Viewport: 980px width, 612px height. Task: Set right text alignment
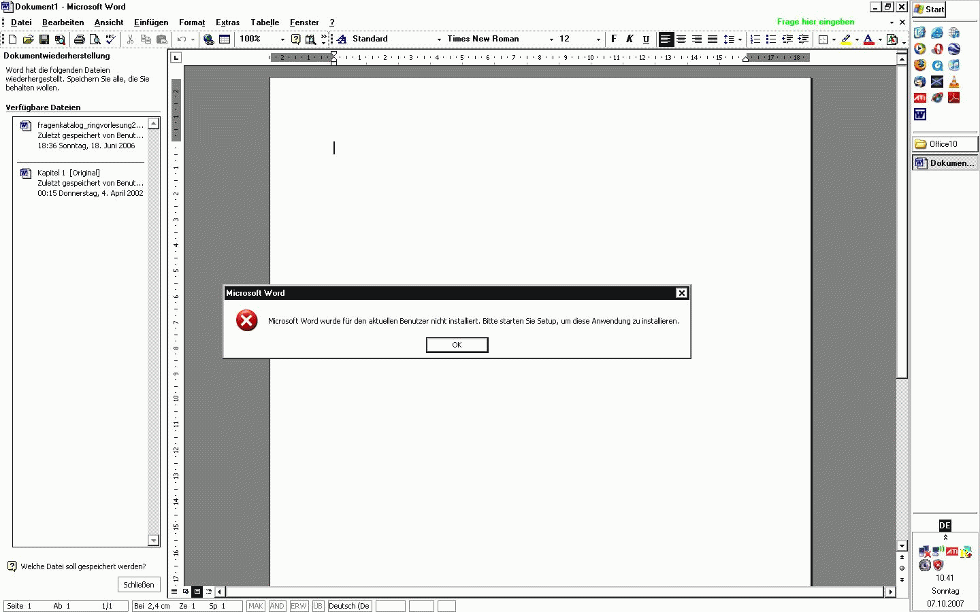pyautogui.click(x=697, y=39)
